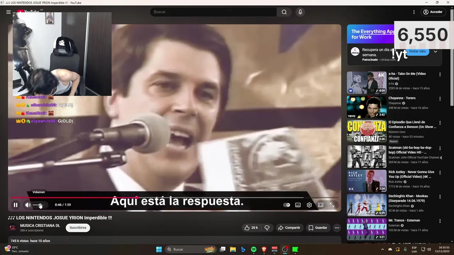Viewport: 454px width, 255px height.
Task: Open options for Dschinghis Khan Moskau
Action: pyautogui.click(x=440, y=197)
